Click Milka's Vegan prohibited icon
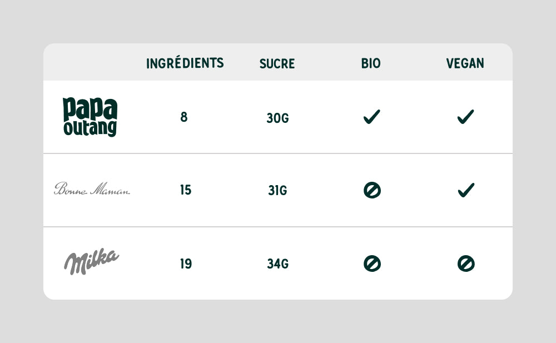The width and height of the screenshot is (556, 343). click(x=466, y=264)
